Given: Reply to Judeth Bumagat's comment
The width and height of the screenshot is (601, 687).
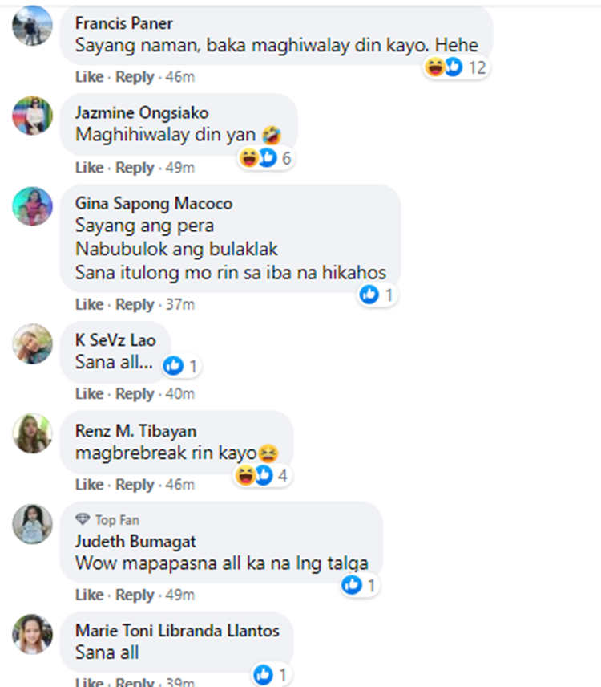Looking at the screenshot, I should [x=135, y=595].
